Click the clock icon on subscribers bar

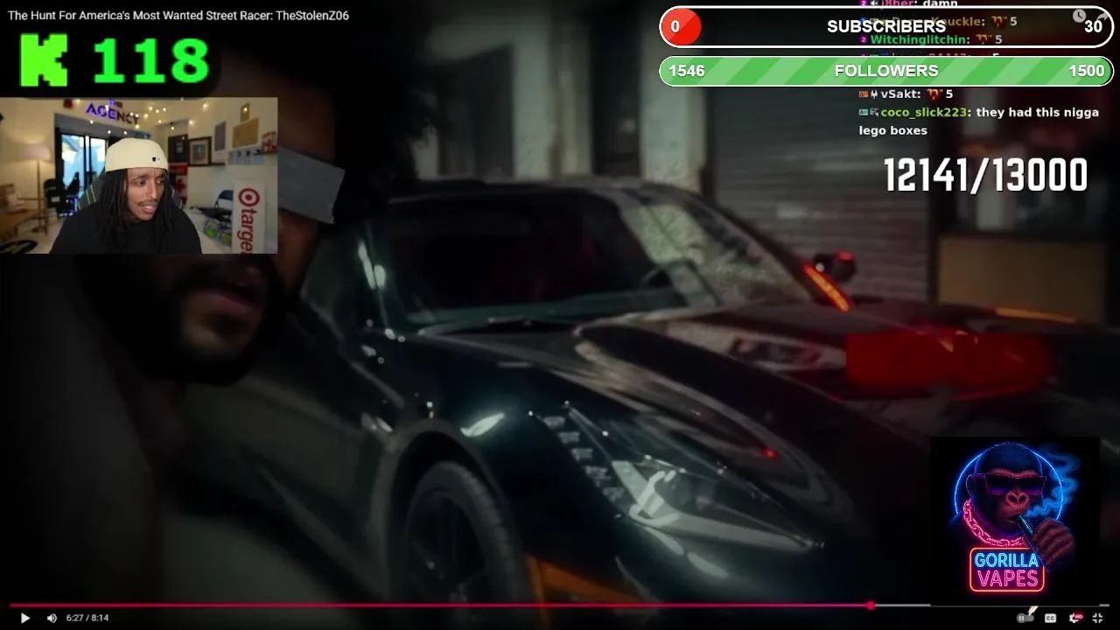click(x=1079, y=15)
